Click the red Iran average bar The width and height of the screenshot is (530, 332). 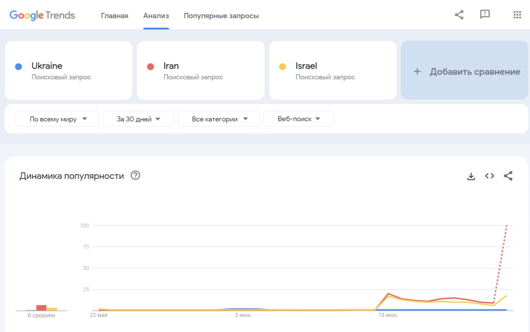click(x=41, y=308)
